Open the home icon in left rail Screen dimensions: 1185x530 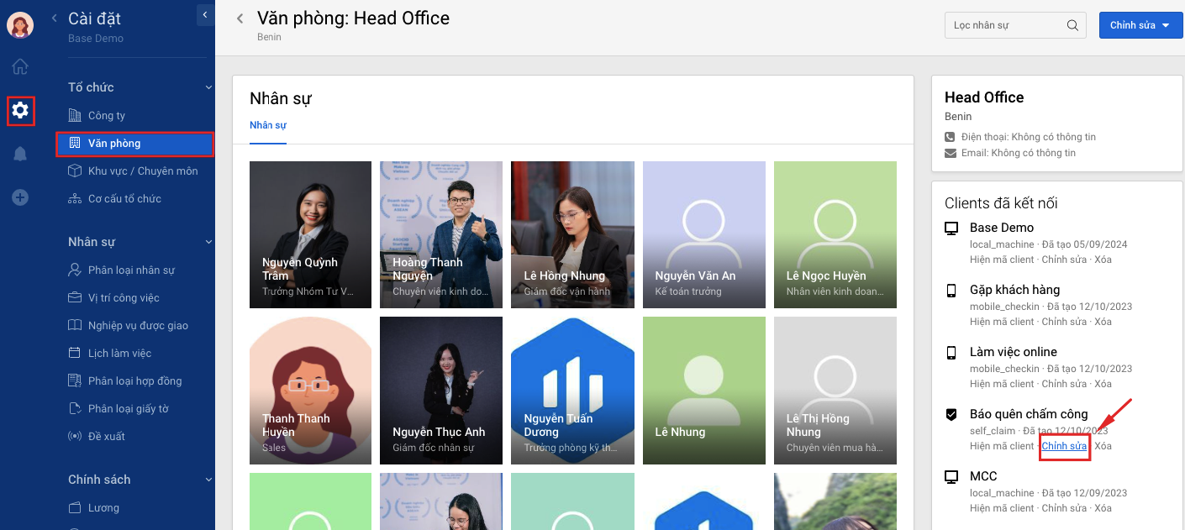click(20, 66)
